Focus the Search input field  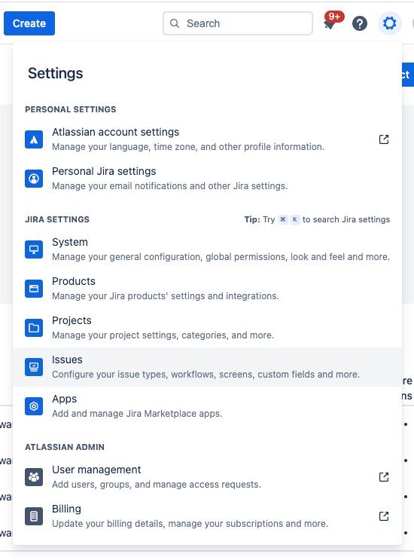click(238, 23)
